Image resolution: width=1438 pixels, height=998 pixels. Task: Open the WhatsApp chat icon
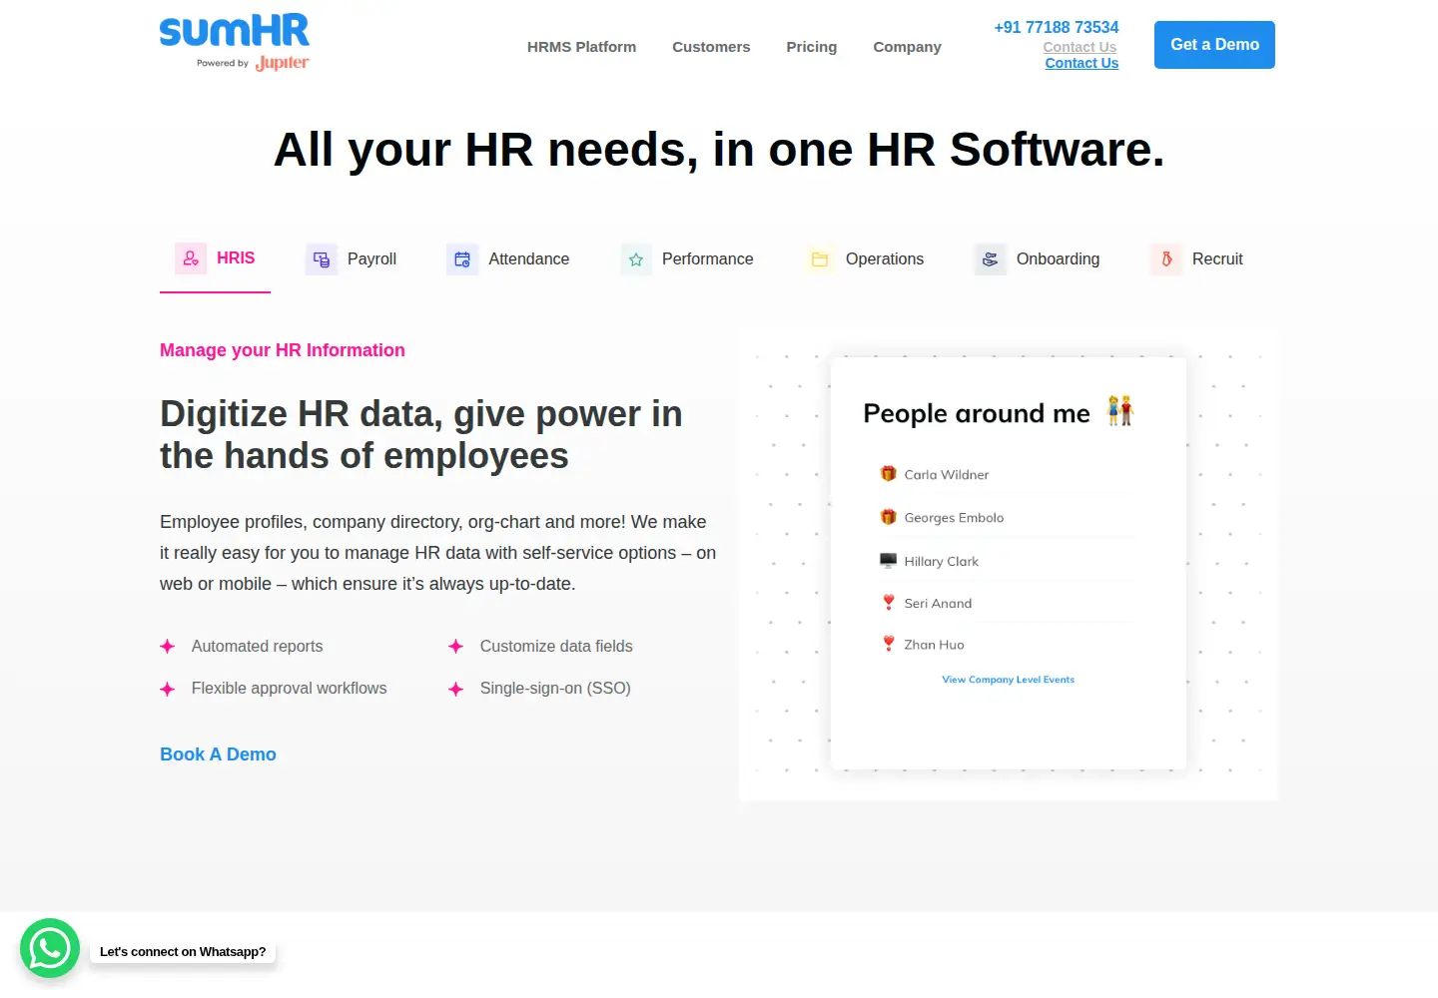point(50,948)
